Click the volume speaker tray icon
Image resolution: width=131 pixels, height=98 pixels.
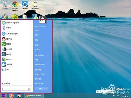click(114, 96)
